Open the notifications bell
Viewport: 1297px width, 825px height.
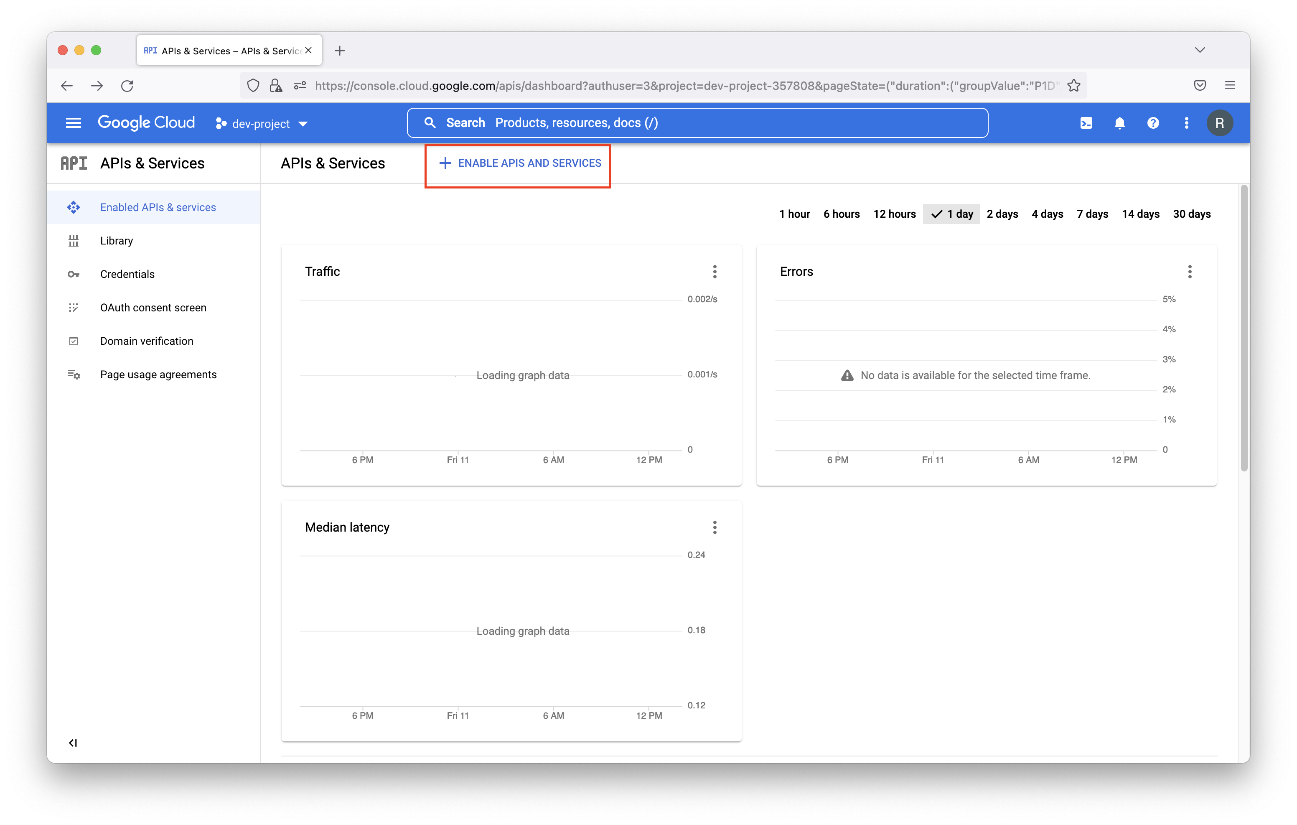(x=1119, y=123)
